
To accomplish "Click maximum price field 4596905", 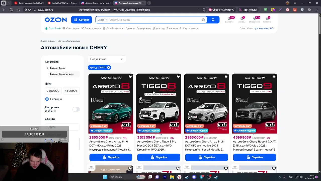I will pos(71,91).
